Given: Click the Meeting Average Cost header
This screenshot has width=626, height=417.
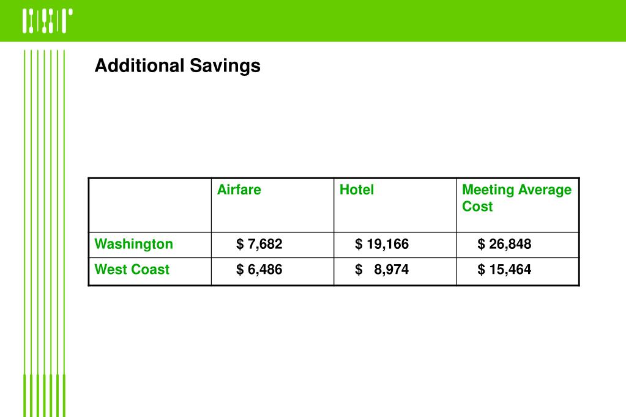Looking at the screenshot, I should coord(516,198).
